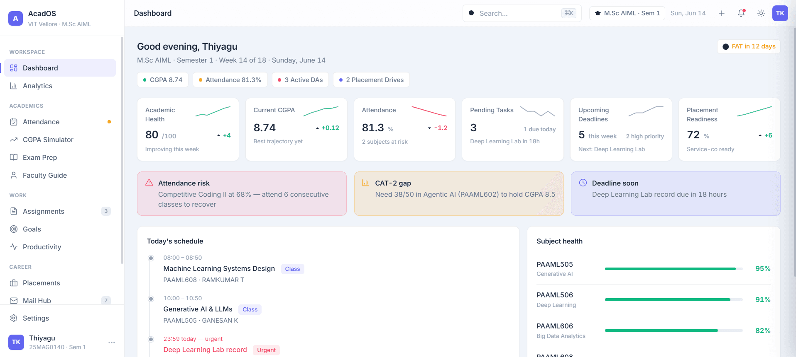This screenshot has height=357, width=796.
Task: Open the M.Sc AIML · Sem 1 selector
Action: click(627, 13)
